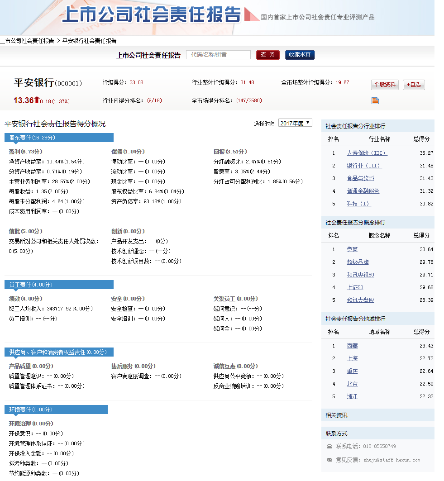Click the 上市公司社会责任报告 banner title

click(151, 14)
